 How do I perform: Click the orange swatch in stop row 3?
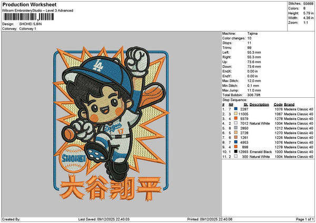pyautogui.click(x=235, y=118)
